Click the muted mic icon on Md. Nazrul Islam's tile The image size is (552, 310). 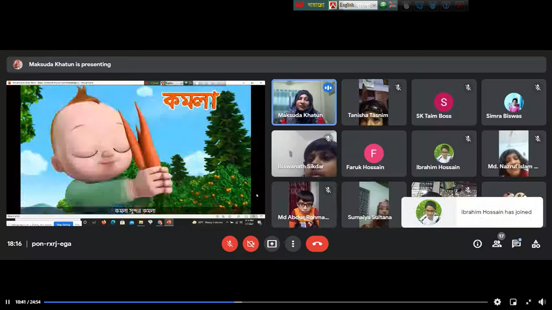tap(538, 139)
